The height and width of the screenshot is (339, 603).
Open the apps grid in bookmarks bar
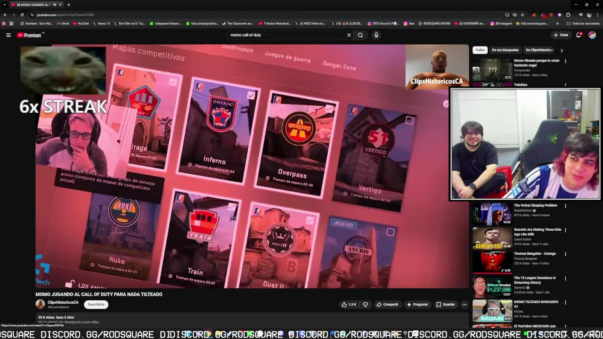coord(11,24)
